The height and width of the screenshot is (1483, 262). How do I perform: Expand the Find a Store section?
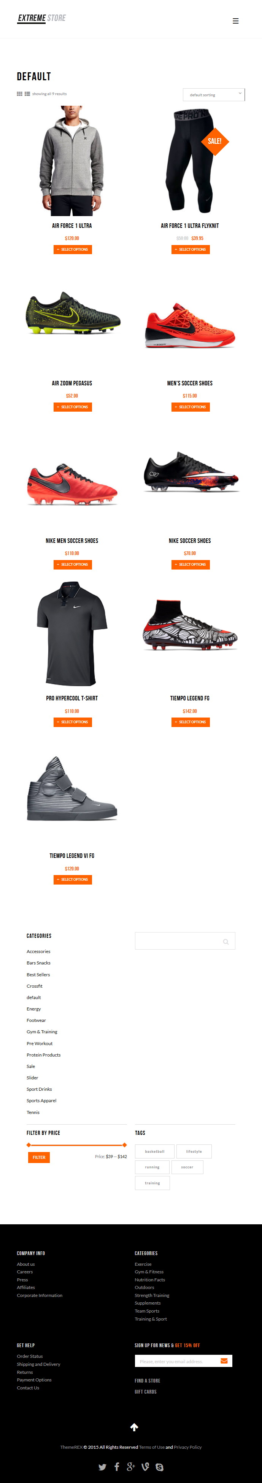(148, 1381)
